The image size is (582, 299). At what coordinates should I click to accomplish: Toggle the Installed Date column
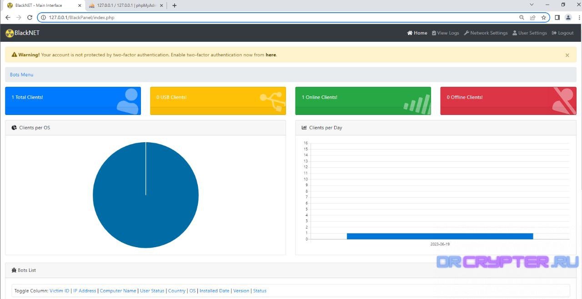coord(214,291)
